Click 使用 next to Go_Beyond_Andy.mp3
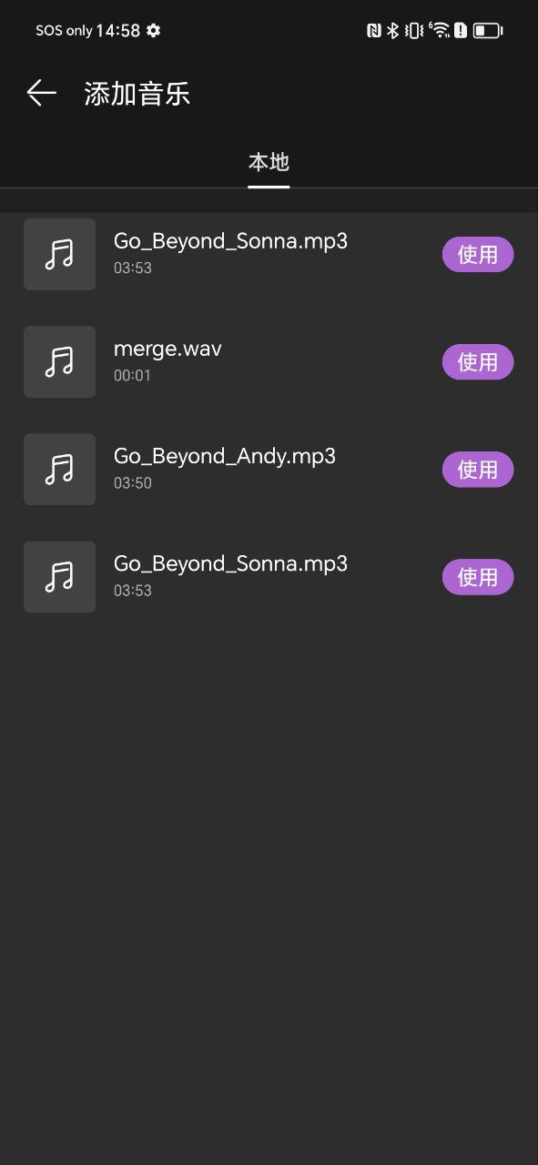 [478, 470]
